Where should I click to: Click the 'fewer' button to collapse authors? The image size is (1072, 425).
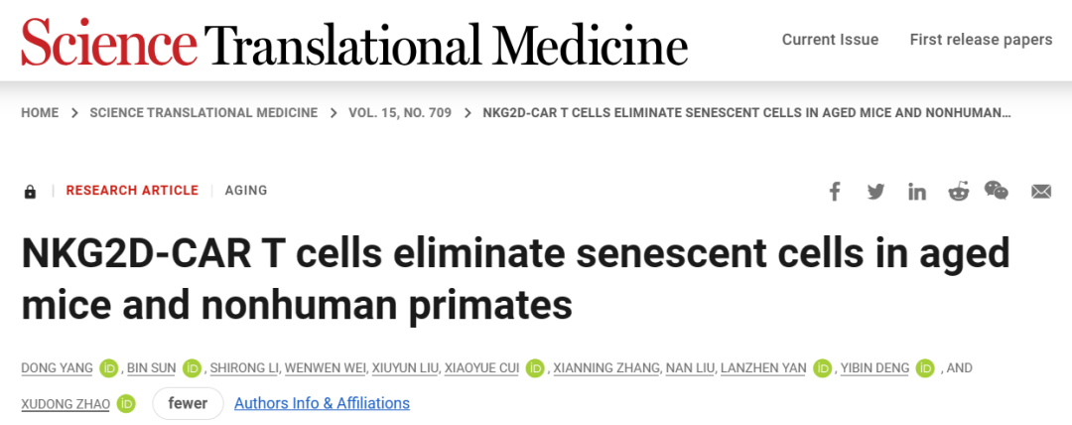tap(188, 403)
